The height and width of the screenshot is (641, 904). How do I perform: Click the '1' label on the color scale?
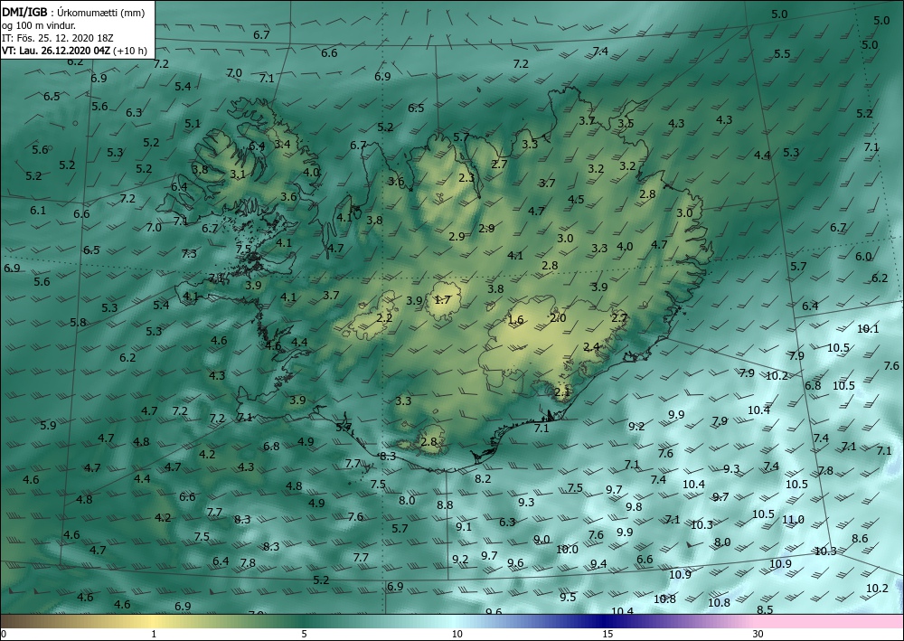154,635
